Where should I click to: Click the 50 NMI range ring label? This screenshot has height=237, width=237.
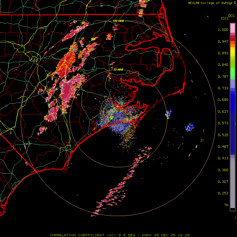click(118, 70)
